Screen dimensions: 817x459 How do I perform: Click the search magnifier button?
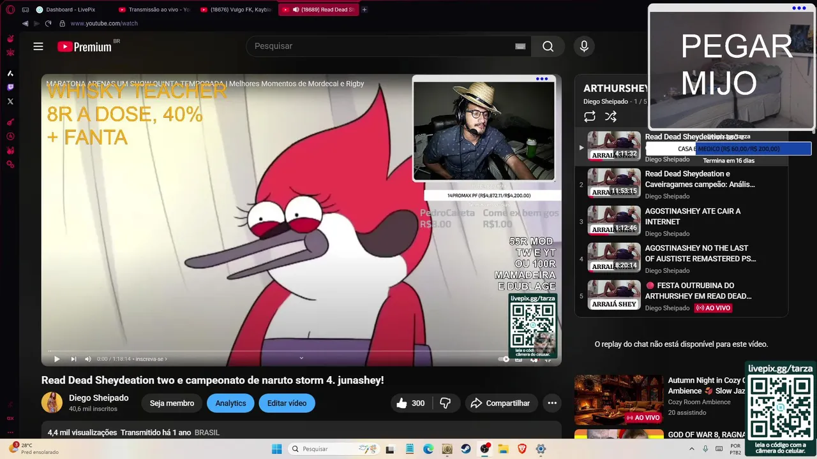tap(548, 47)
